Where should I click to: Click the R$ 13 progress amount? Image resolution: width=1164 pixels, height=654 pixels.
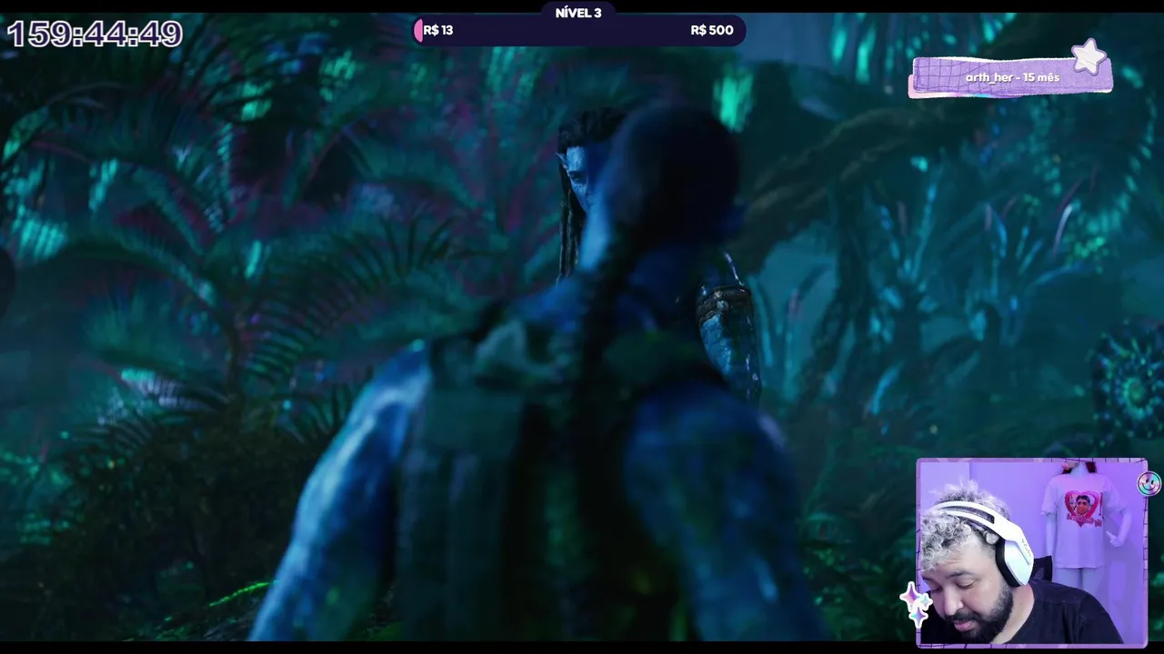[x=438, y=30]
